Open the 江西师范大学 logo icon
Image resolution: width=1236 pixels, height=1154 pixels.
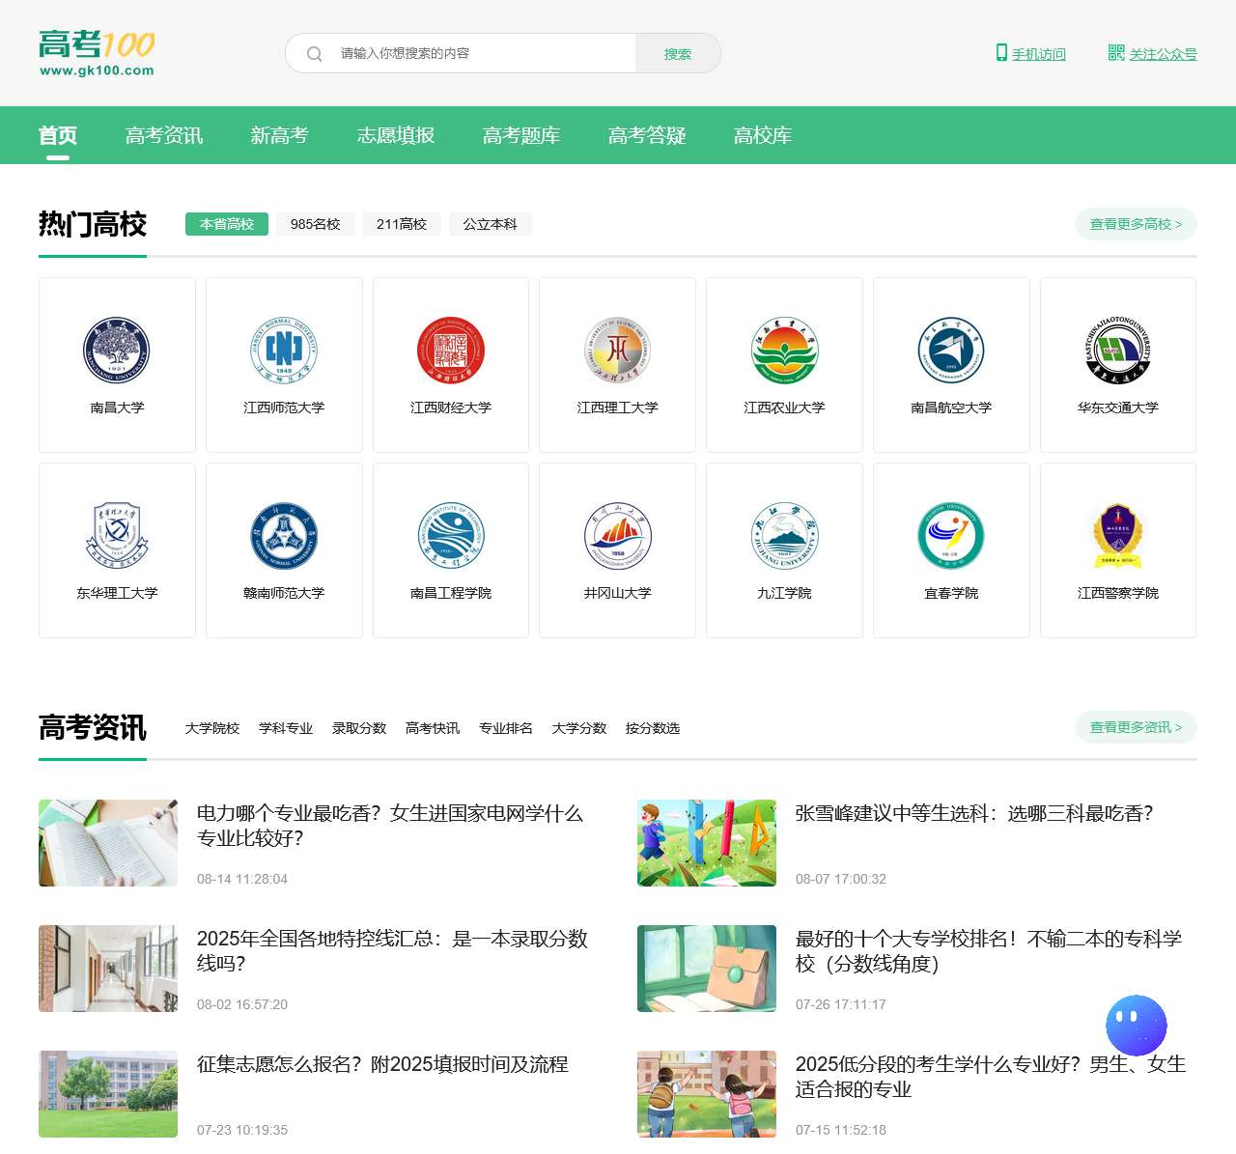[284, 350]
